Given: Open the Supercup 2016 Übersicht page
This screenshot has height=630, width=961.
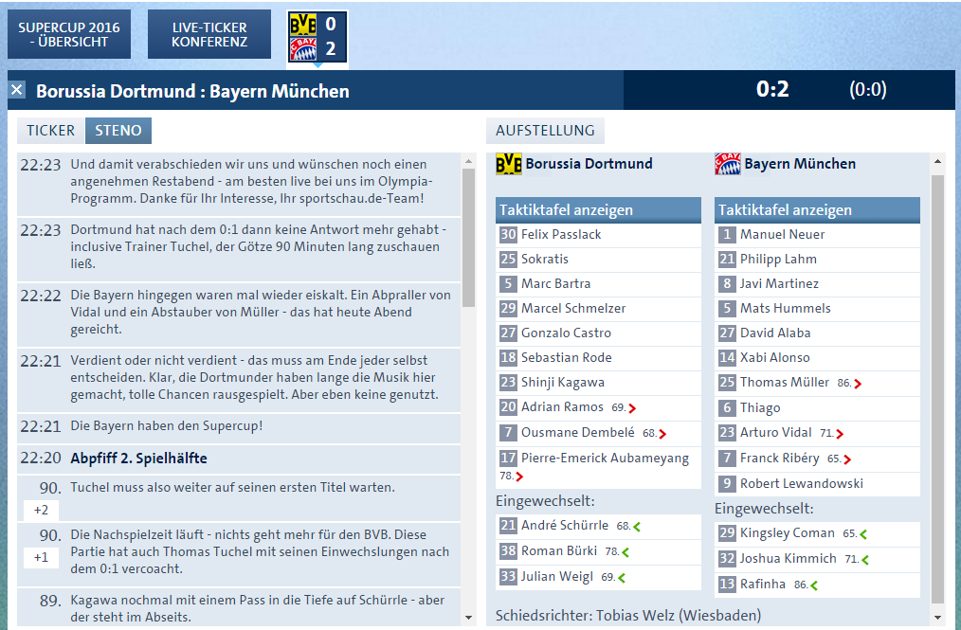Looking at the screenshot, I should [x=69, y=34].
